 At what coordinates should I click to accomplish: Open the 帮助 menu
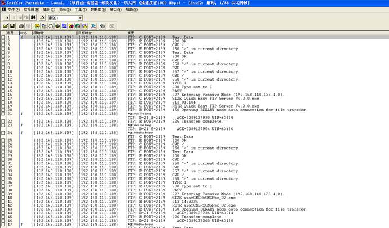point(132,10)
